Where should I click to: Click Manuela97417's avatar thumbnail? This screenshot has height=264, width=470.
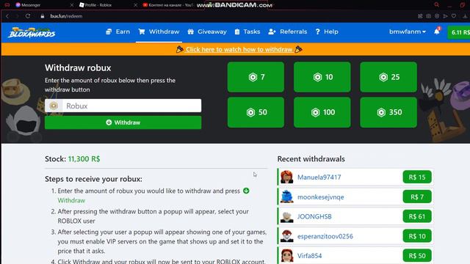coord(287,177)
